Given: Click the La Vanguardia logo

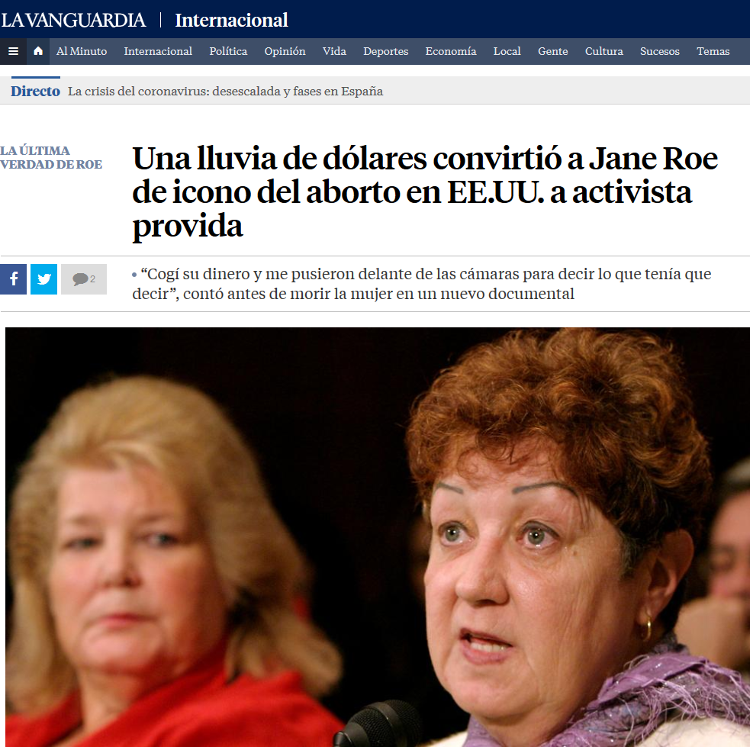Looking at the screenshot, I should 73,20.
